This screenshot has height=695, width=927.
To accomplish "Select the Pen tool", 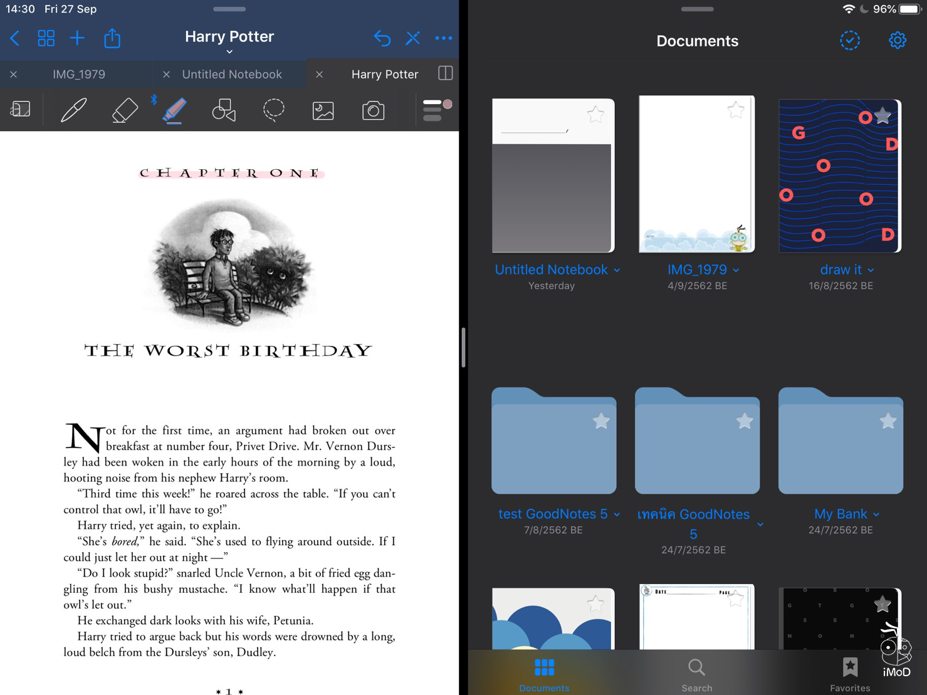I will point(73,110).
